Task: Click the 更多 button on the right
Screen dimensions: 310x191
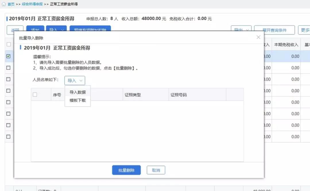Action: point(305,30)
